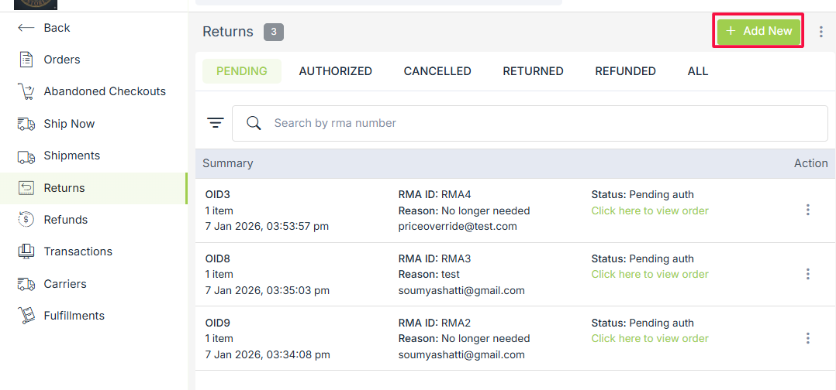Select the CANCELLED tab

[437, 71]
